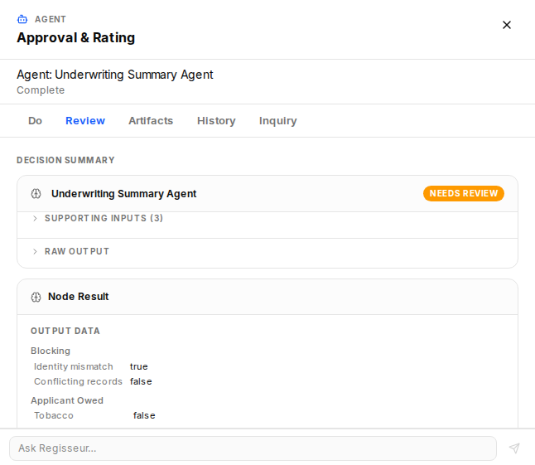Click the Identity mismatch field label

[x=74, y=366]
